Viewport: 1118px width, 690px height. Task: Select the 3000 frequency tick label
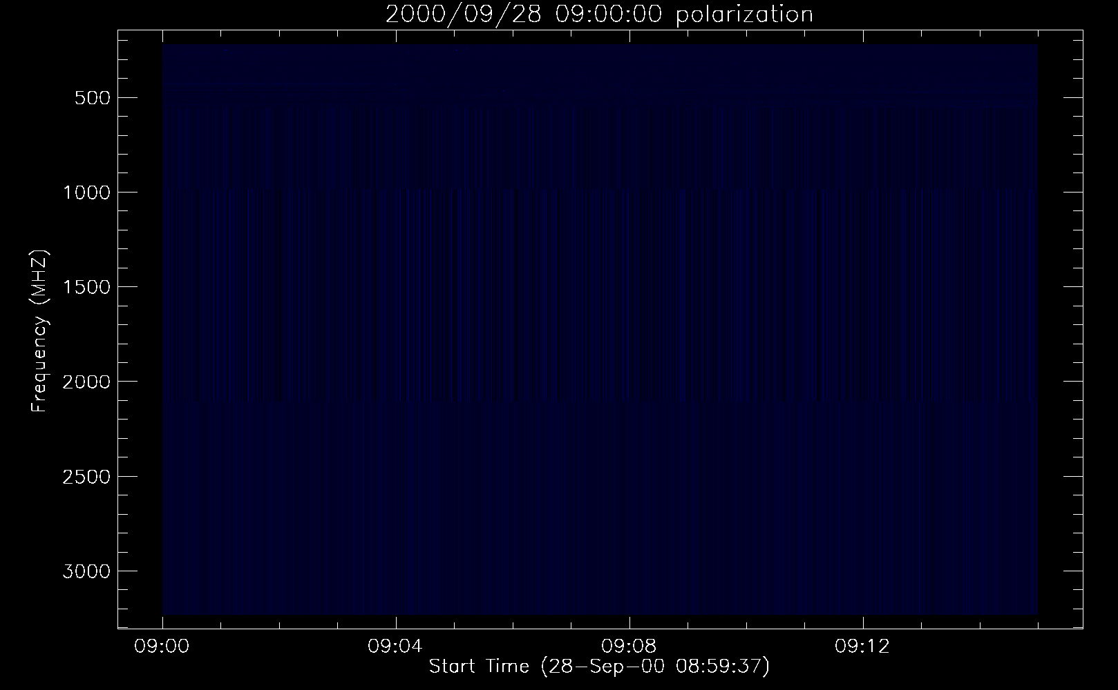coord(86,571)
